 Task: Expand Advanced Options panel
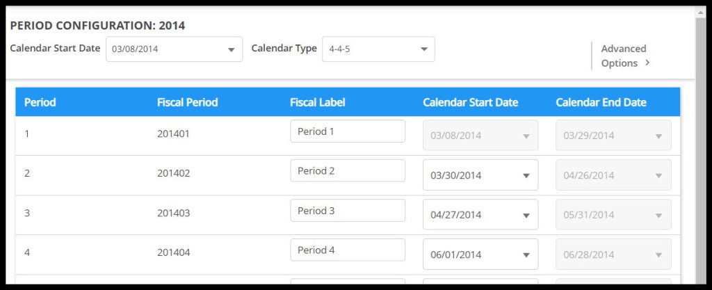[624, 56]
